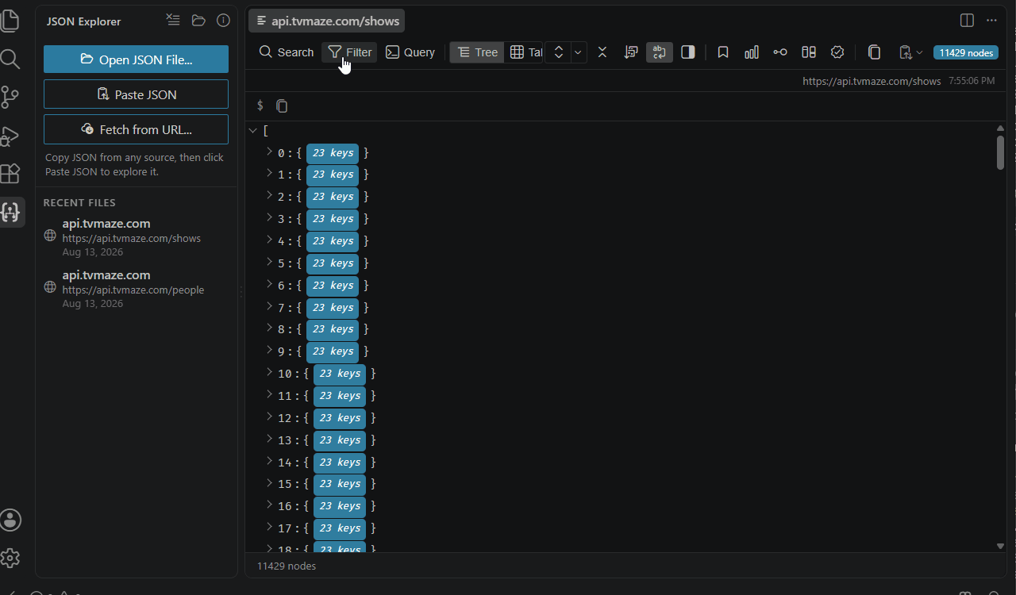Open the Extensions view
This screenshot has height=595, width=1016.
coord(10,174)
